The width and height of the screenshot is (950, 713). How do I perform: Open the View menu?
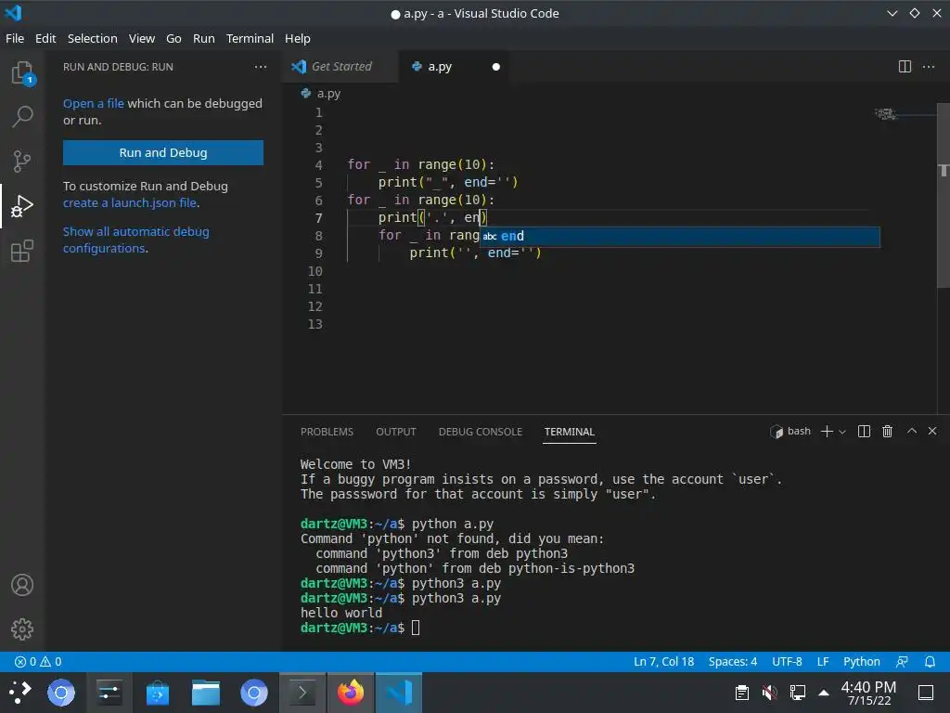tap(142, 38)
